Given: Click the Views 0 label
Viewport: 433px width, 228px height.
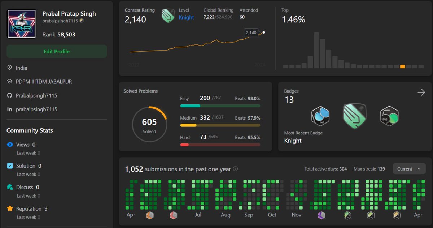Looking at the screenshot, I should click(x=26, y=145).
